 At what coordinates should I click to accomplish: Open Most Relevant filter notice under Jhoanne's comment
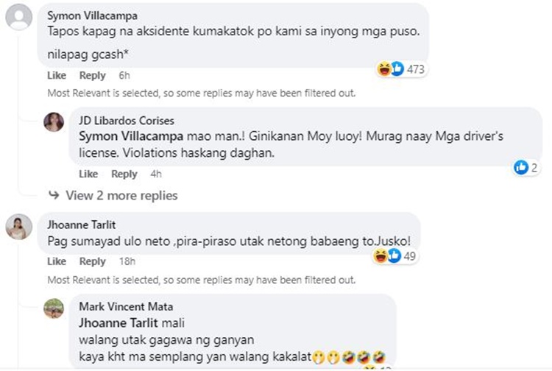[202, 280]
